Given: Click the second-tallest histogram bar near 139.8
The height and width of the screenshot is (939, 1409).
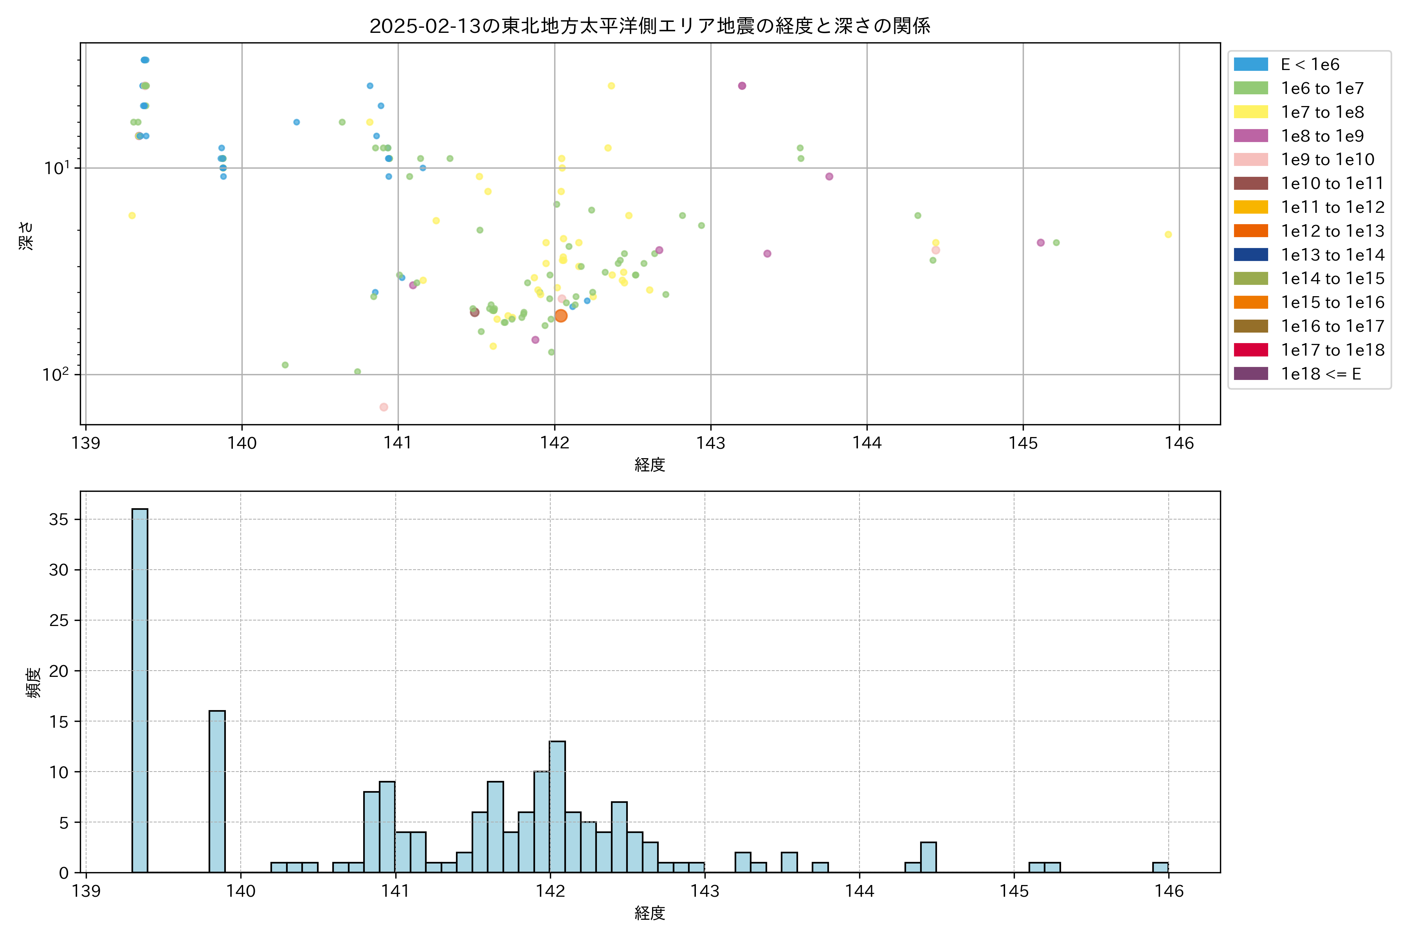Looking at the screenshot, I should [218, 790].
